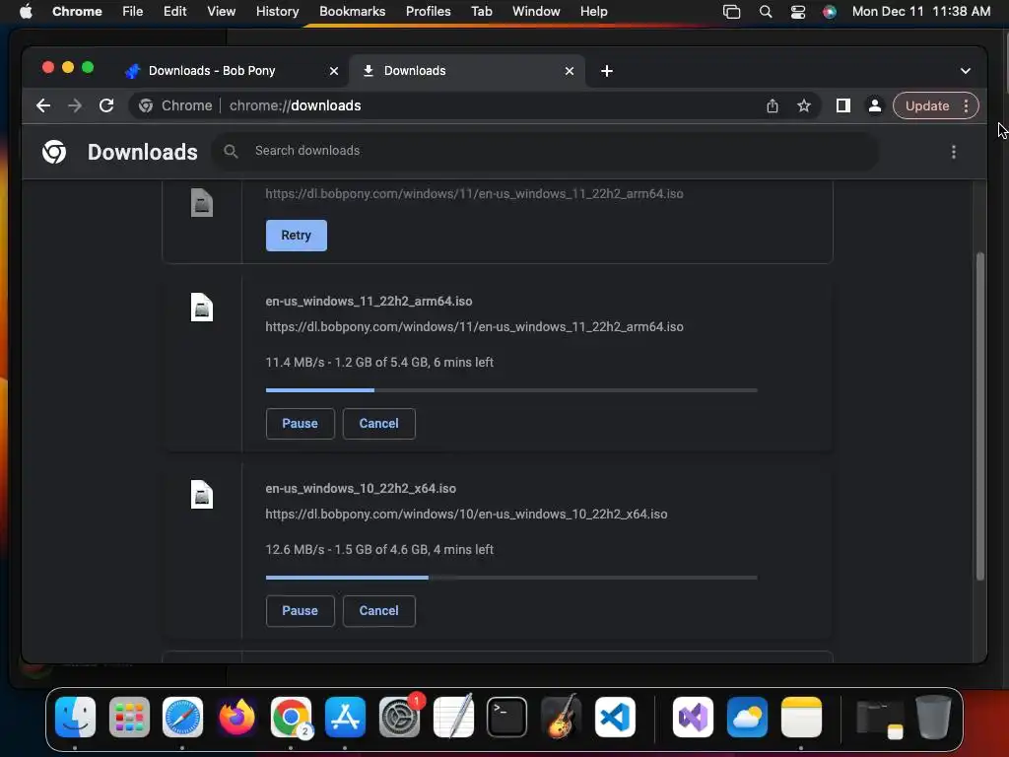Click the file icon next to Retry
Viewport: 1009px width, 757px height.
(x=201, y=203)
